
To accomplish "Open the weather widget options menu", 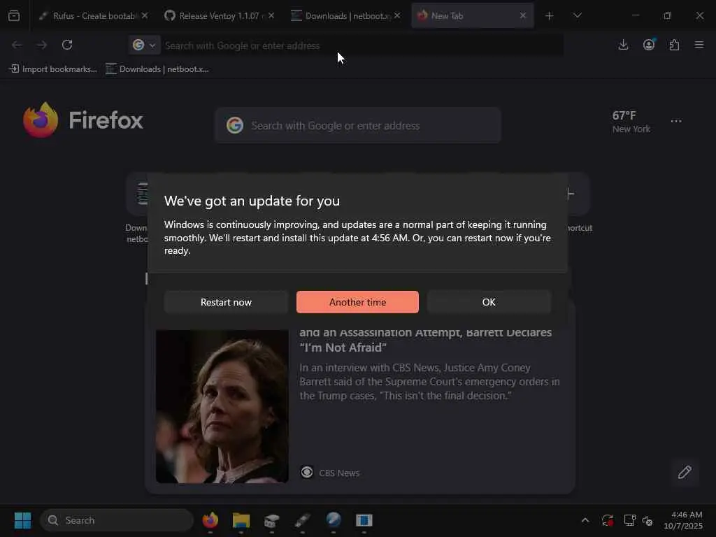I will 676,121.
